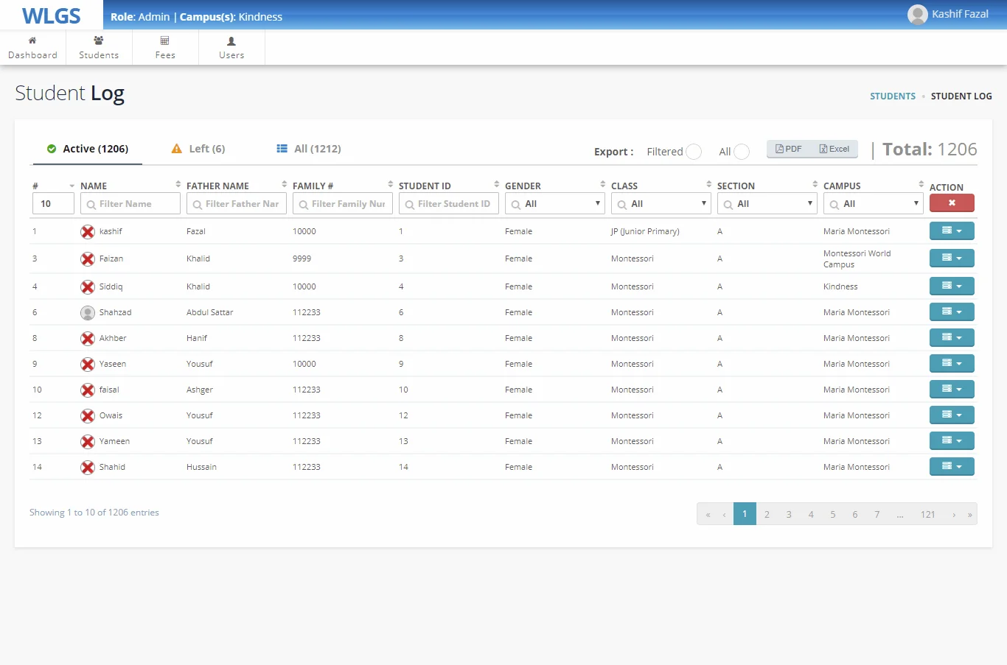This screenshot has height=665, width=1007.
Task: Clear filters with the red X button
Action: (952, 203)
